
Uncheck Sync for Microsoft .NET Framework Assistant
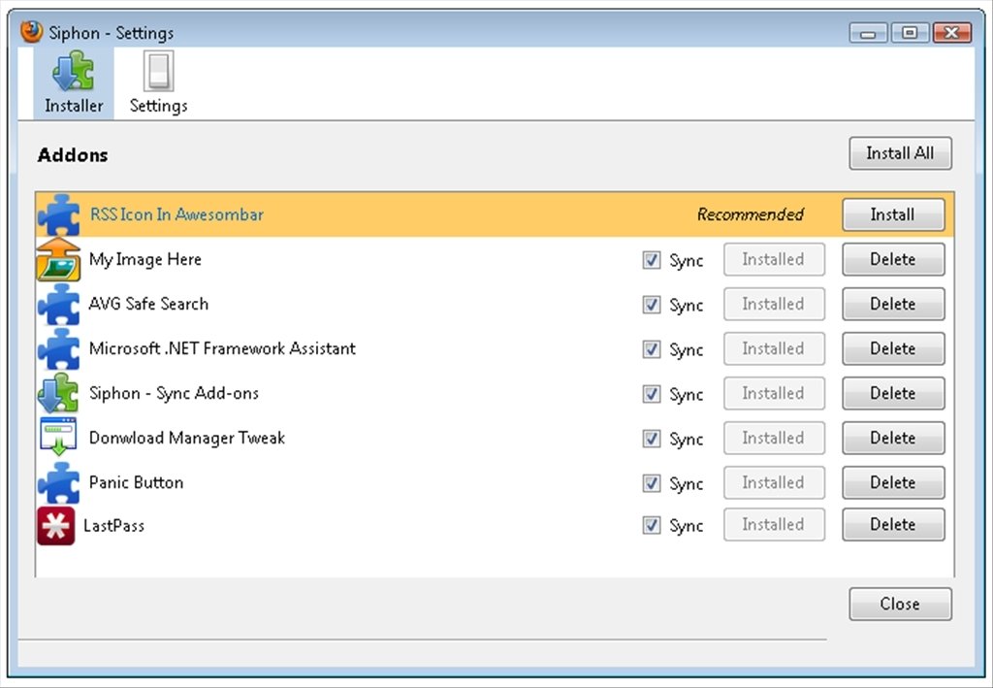(x=651, y=349)
